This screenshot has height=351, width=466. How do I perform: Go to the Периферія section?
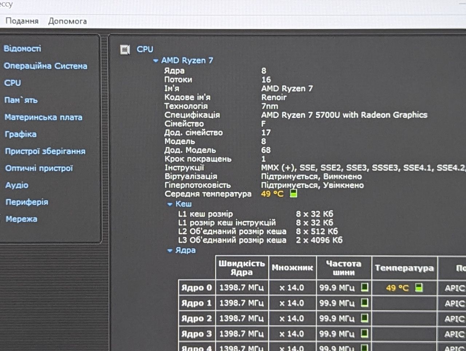(27, 202)
